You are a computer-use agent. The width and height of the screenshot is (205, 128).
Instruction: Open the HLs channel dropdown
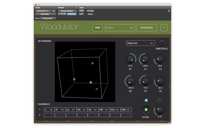[115, 110]
